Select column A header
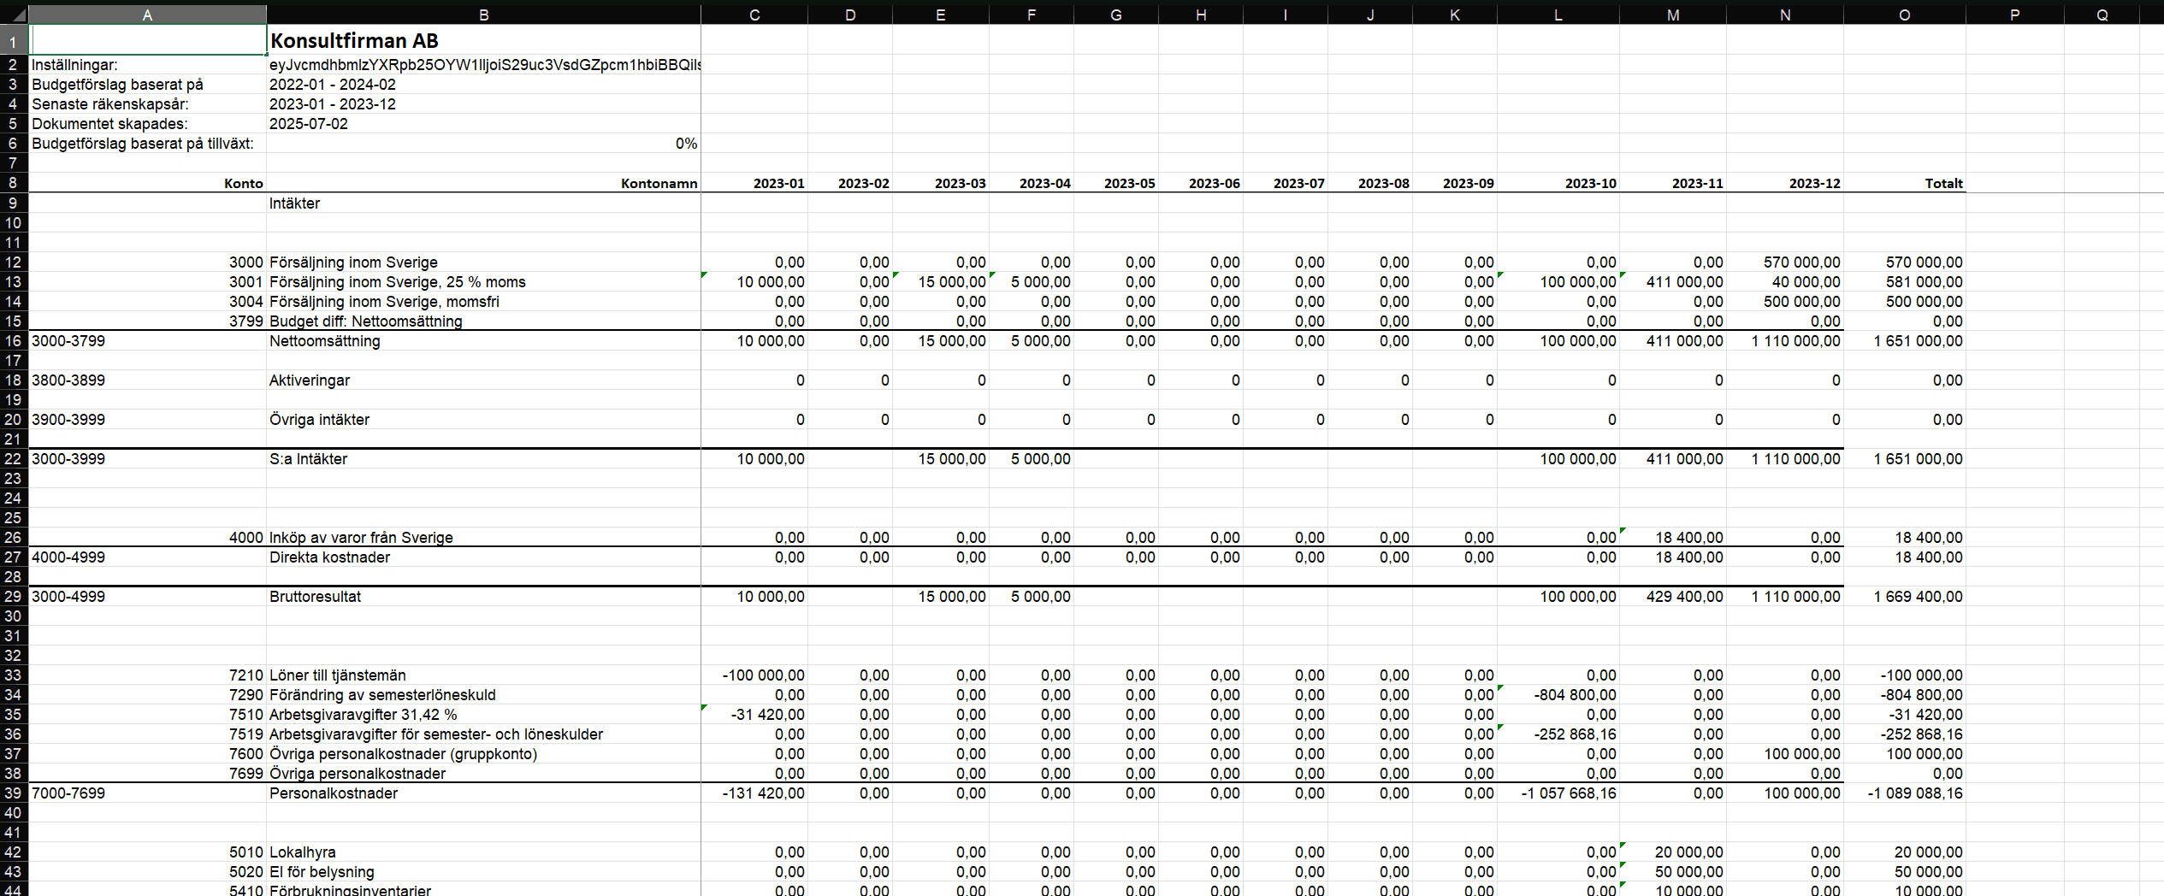 [x=148, y=15]
